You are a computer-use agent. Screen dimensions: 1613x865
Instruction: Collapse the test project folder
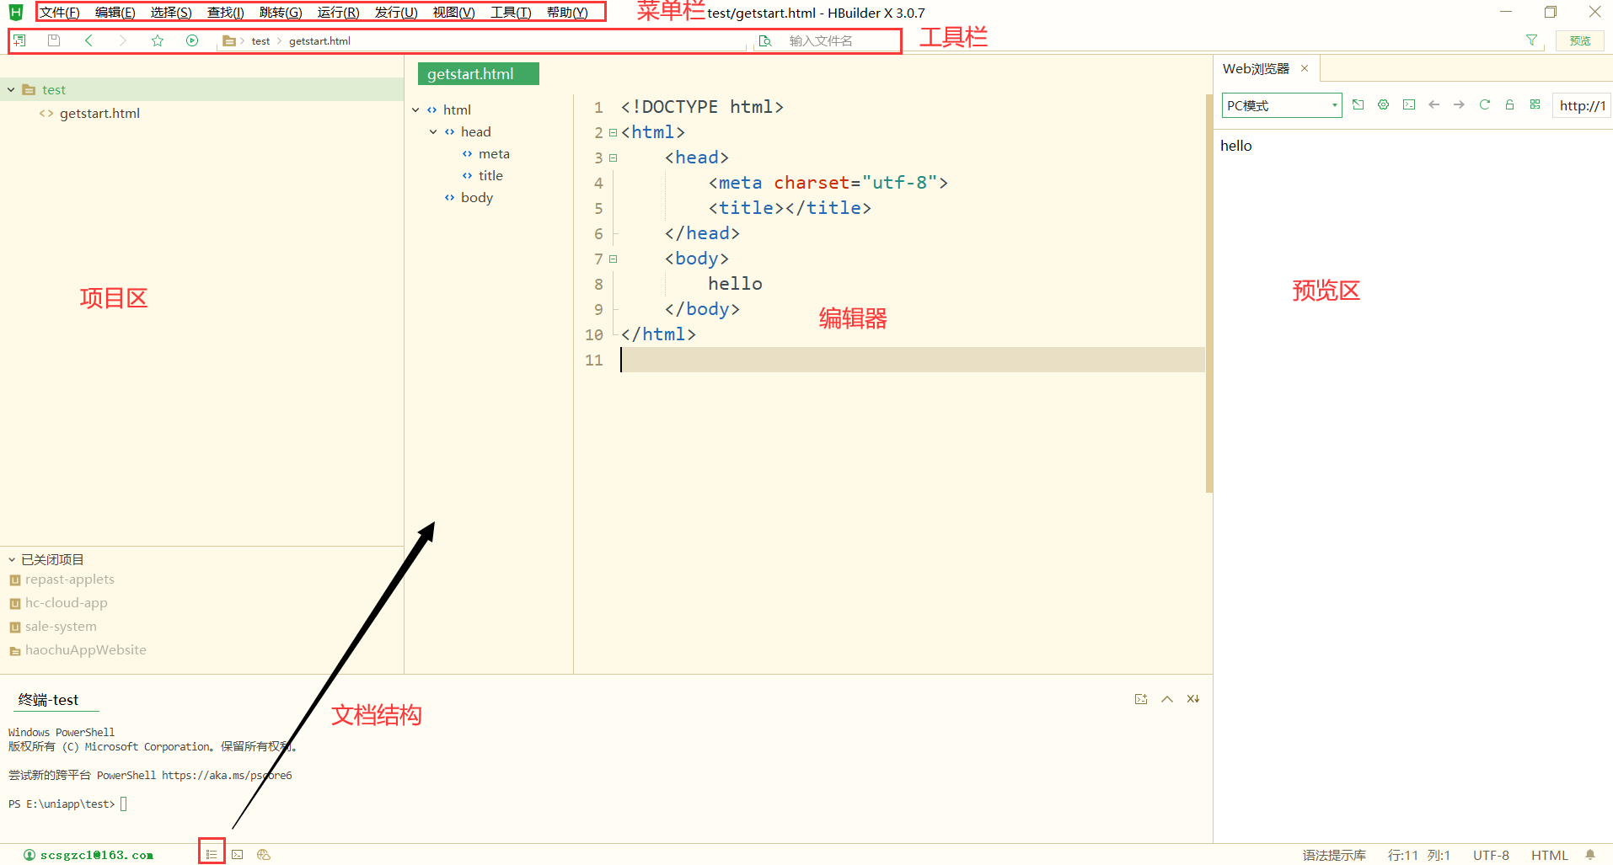click(11, 89)
